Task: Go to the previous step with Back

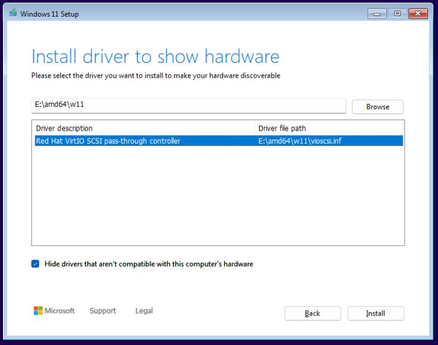Action: pyautogui.click(x=313, y=314)
